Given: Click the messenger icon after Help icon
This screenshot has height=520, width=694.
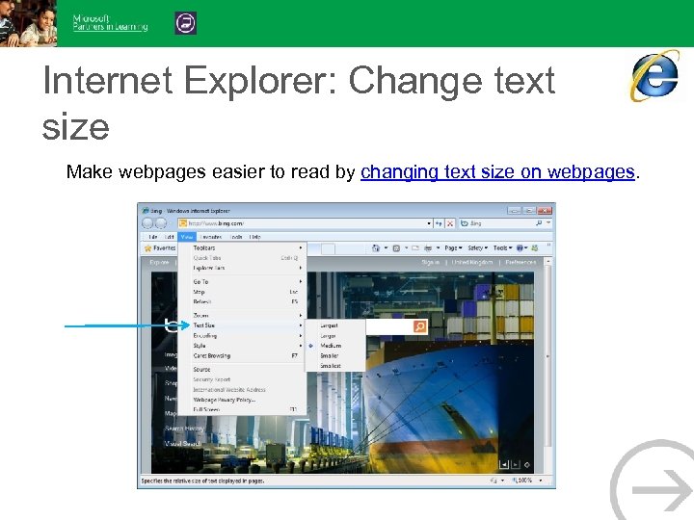Looking at the screenshot, I should 534,248.
